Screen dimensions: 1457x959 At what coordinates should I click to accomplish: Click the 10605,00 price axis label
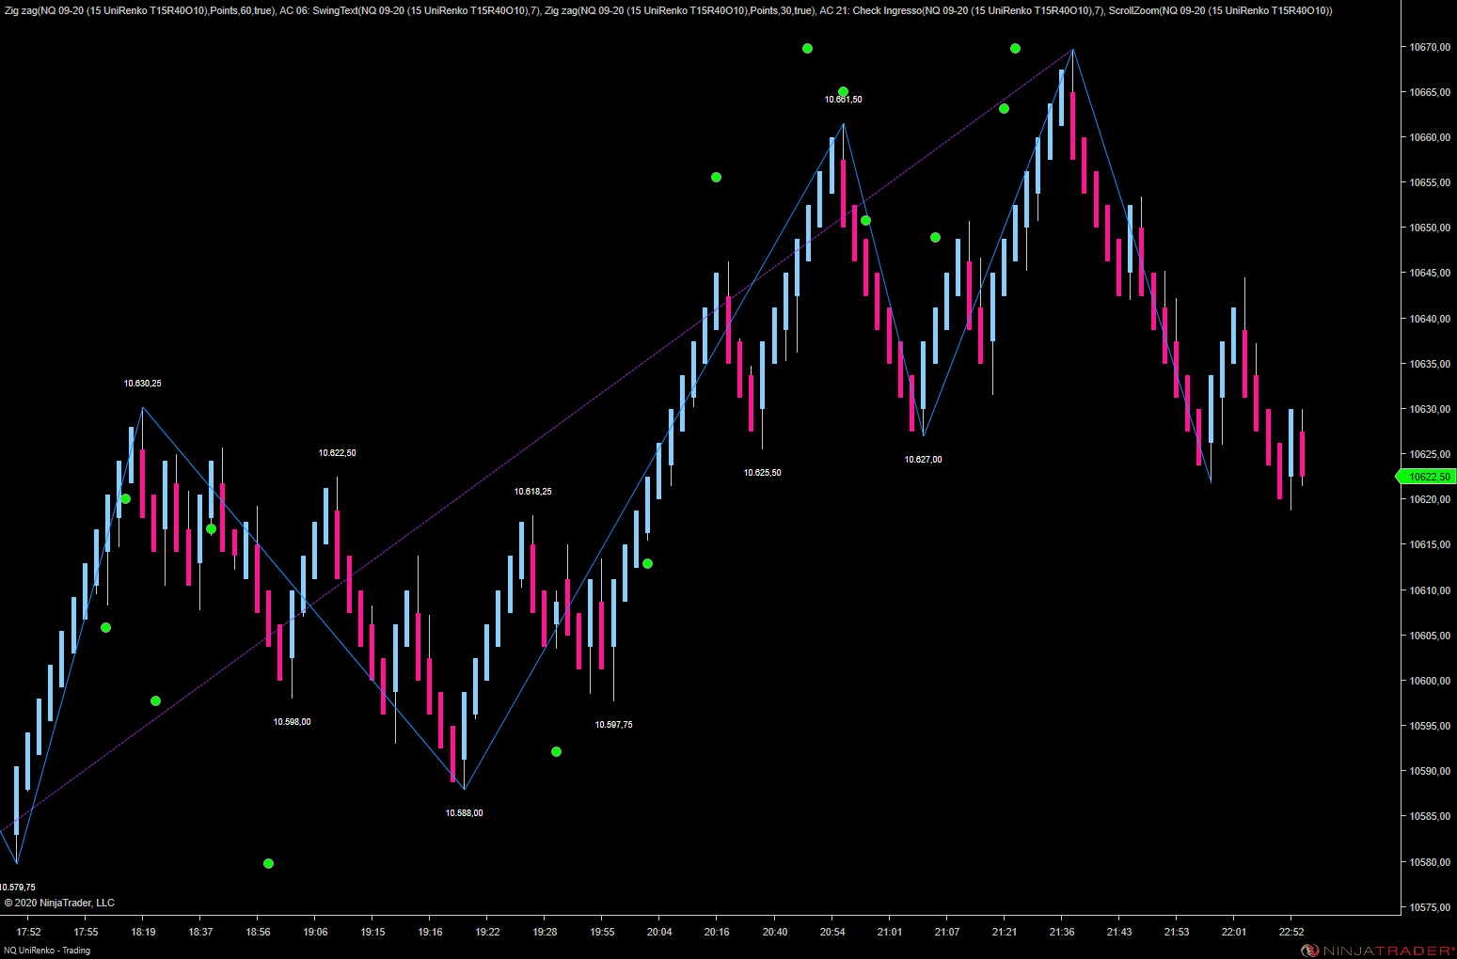(x=1429, y=636)
